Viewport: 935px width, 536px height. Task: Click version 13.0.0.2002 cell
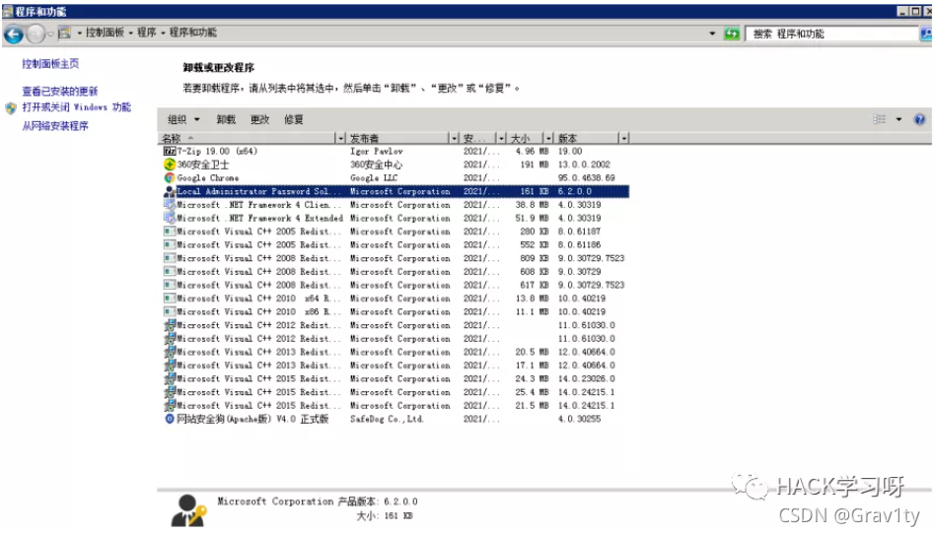click(584, 165)
